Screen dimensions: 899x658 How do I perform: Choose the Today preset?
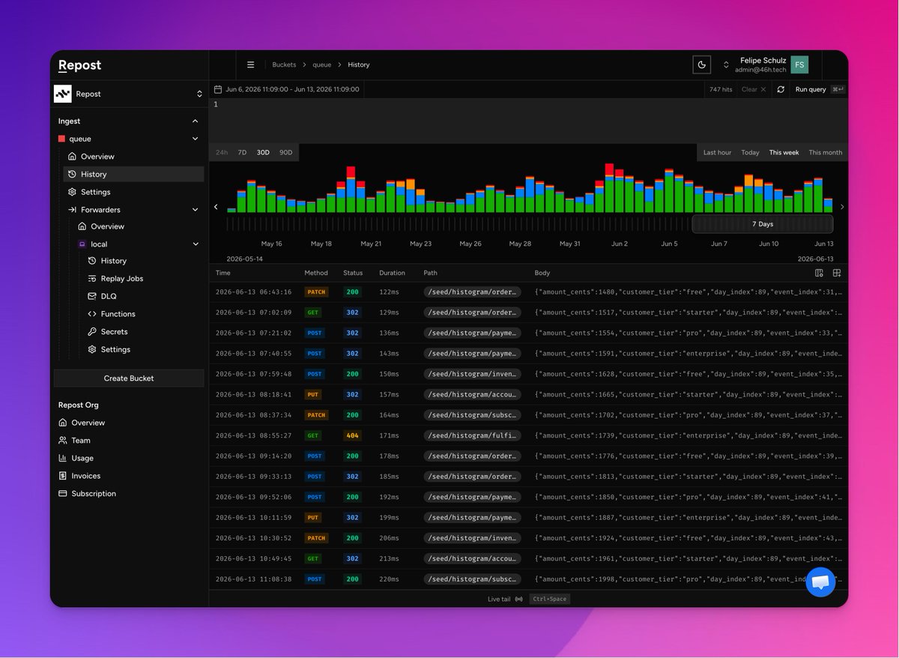pos(750,152)
